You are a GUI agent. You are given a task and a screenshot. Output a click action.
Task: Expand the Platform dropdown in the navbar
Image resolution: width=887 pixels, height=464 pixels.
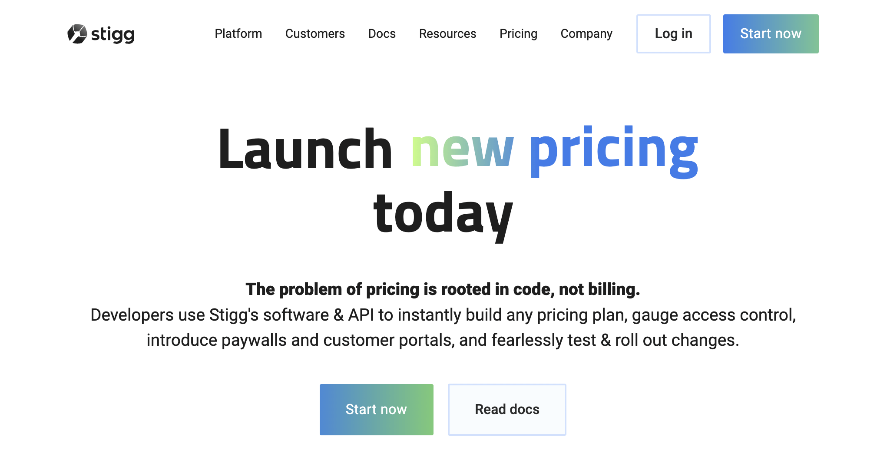[x=238, y=34]
